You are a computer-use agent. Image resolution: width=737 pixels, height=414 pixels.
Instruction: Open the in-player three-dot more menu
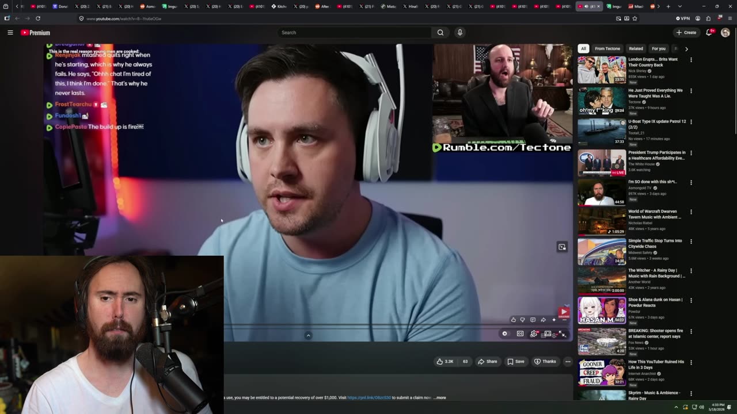pyautogui.click(x=564, y=320)
